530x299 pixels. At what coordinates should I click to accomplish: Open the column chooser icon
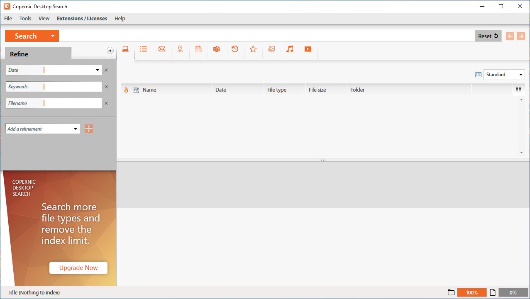(518, 90)
